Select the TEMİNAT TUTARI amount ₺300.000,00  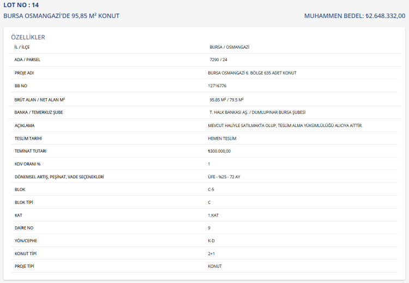point(219,151)
